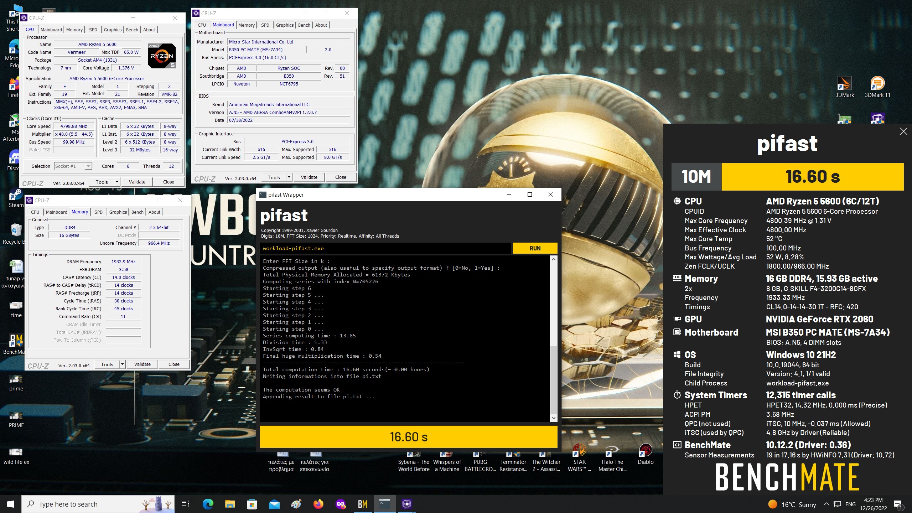Open the Recycle Bin desktop icon
Viewport: 912px width, 513px height.
coord(14,234)
